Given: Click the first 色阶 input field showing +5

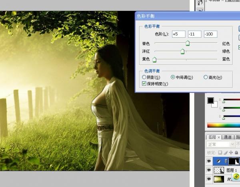Looking at the screenshot, I should [x=178, y=34].
